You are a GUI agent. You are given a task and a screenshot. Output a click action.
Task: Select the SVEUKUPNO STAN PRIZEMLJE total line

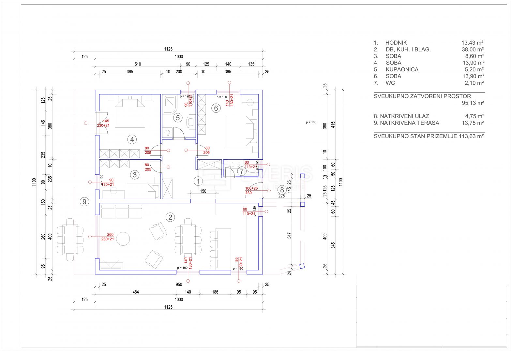pyautogui.click(x=428, y=136)
